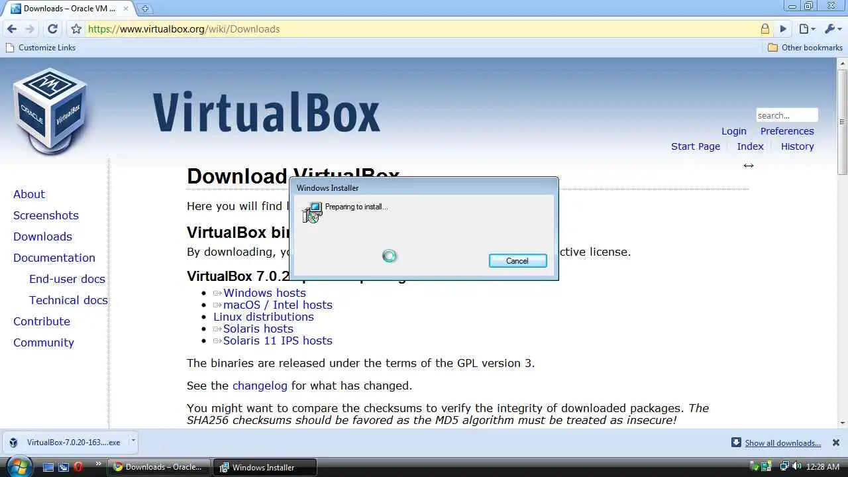Open Screenshots in the sidebar
Image resolution: width=848 pixels, height=477 pixels.
pyautogui.click(x=46, y=215)
